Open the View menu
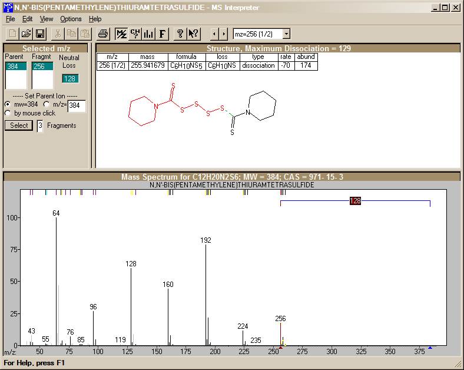This screenshot has width=464, height=370. (47, 19)
